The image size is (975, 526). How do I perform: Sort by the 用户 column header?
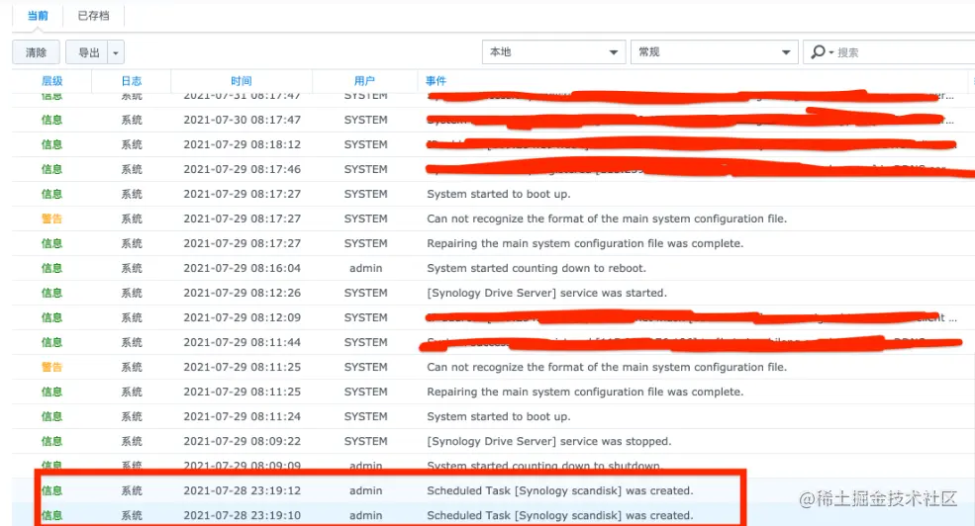pos(365,81)
